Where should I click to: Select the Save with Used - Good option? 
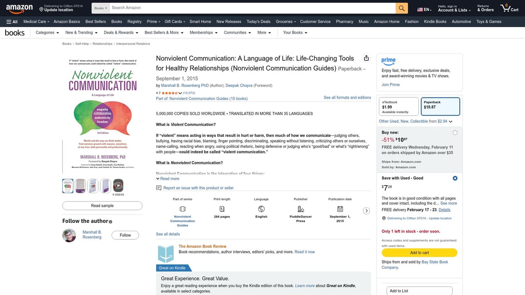pos(455,178)
